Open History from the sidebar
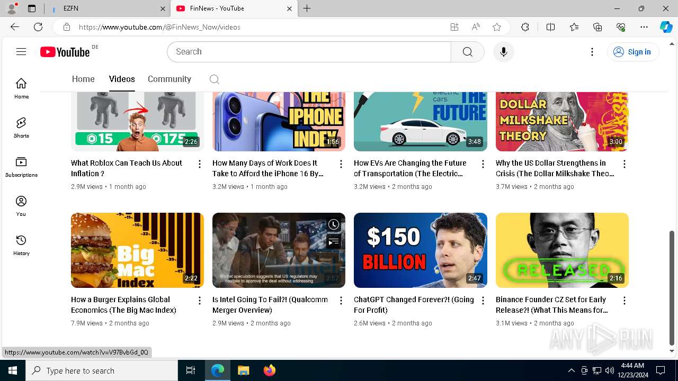The image size is (678, 381). pyautogui.click(x=21, y=245)
